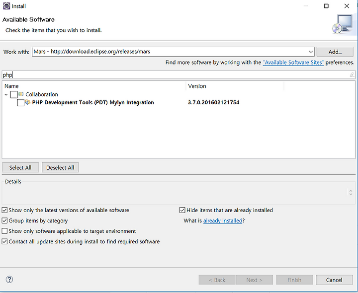Click the install wizard computer disc image
358x293 pixels.
pyautogui.click(x=343, y=25)
